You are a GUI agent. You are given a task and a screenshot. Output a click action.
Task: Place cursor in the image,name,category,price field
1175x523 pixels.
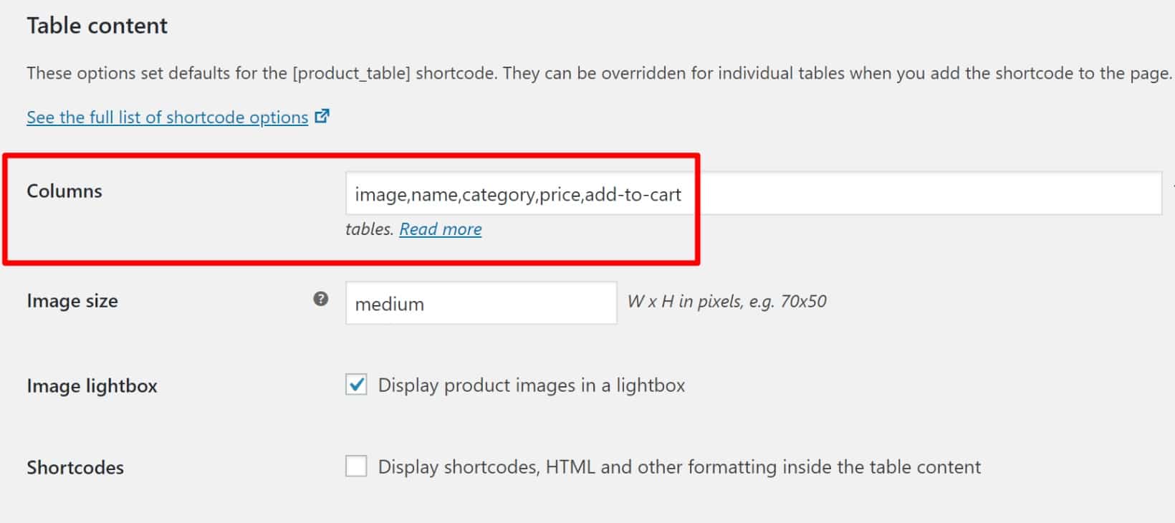click(519, 193)
